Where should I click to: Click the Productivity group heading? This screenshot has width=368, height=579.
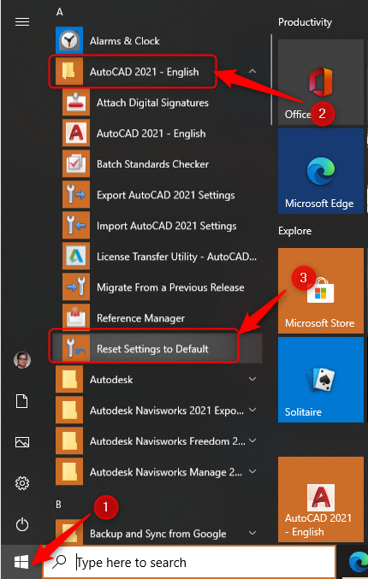(x=305, y=22)
